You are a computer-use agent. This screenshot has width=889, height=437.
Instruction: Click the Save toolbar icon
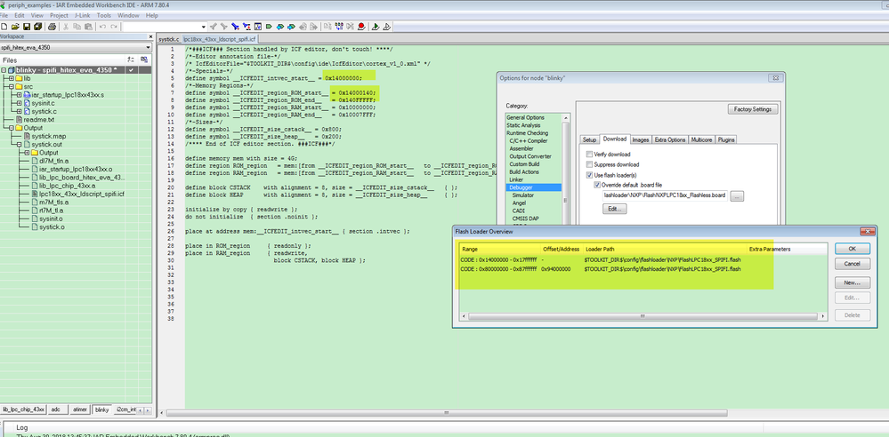coord(27,28)
